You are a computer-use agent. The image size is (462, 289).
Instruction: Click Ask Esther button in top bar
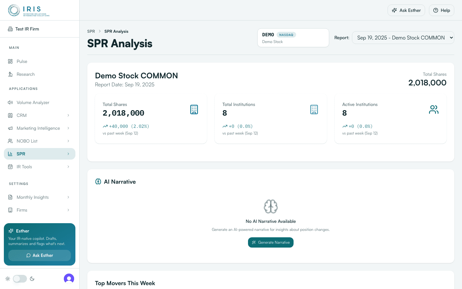coord(406,10)
